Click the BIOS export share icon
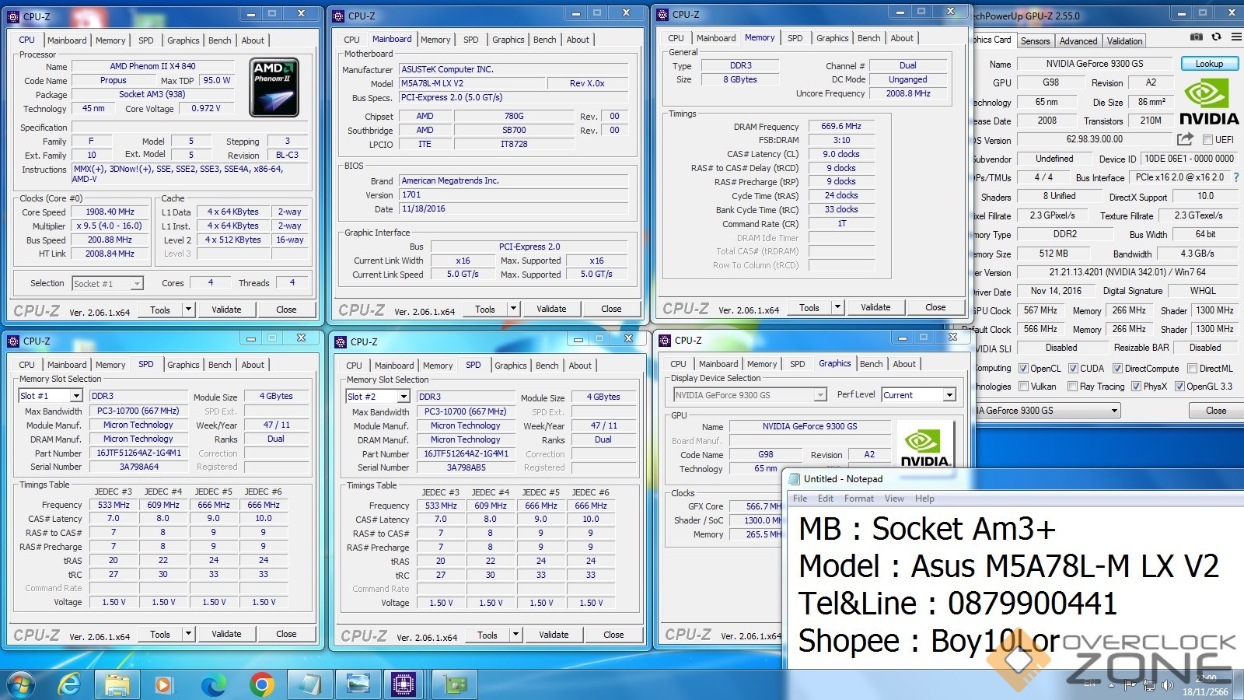 coord(1184,139)
